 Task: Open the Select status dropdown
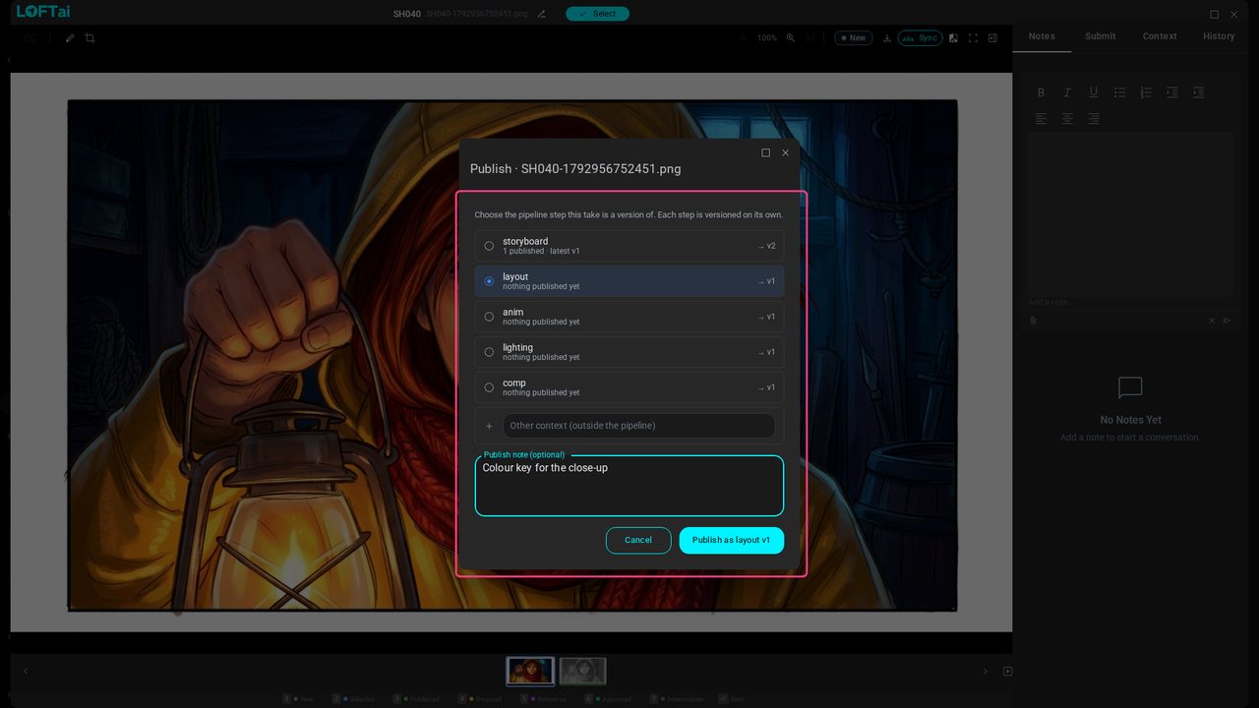click(x=597, y=14)
